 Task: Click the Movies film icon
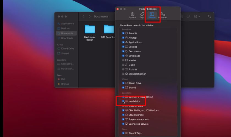pos(127,60)
